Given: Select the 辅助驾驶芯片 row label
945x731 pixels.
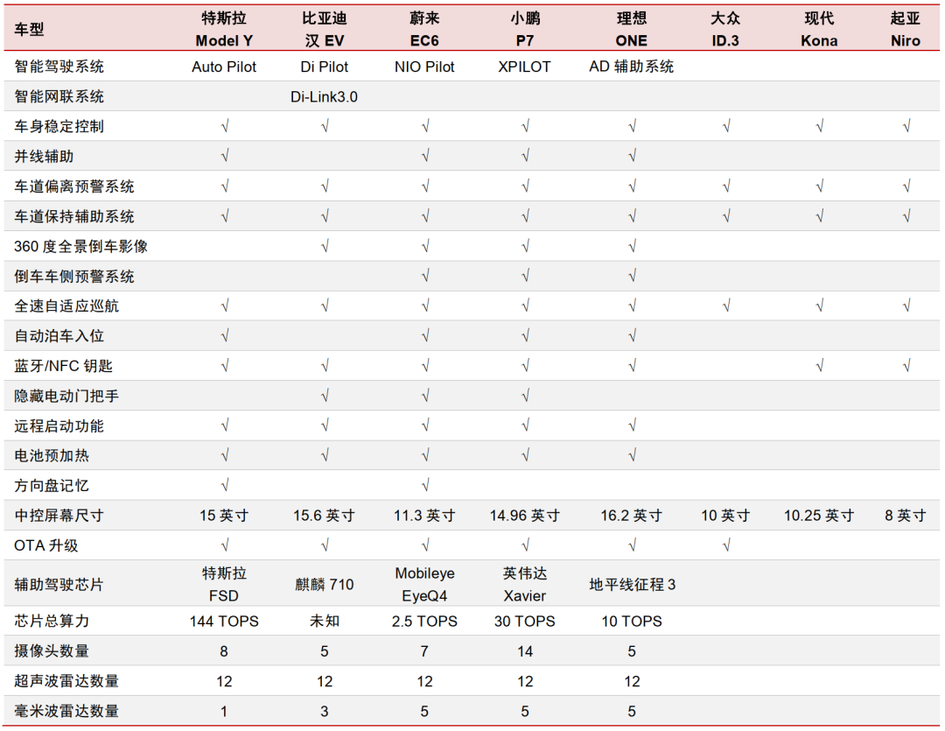Looking at the screenshot, I should point(59,584).
